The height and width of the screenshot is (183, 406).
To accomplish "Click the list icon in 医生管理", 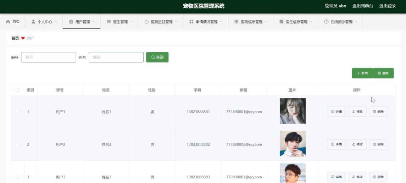I will coord(109,22).
